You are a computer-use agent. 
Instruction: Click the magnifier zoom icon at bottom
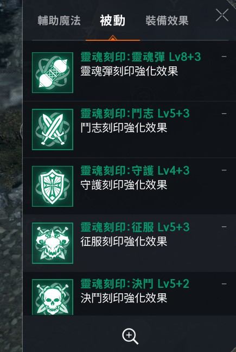(130, 336)
